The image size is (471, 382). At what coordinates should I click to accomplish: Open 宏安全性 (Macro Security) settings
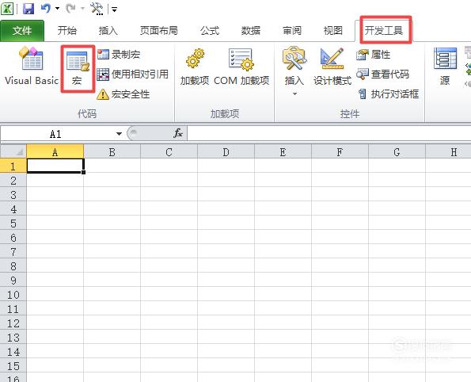123,94
